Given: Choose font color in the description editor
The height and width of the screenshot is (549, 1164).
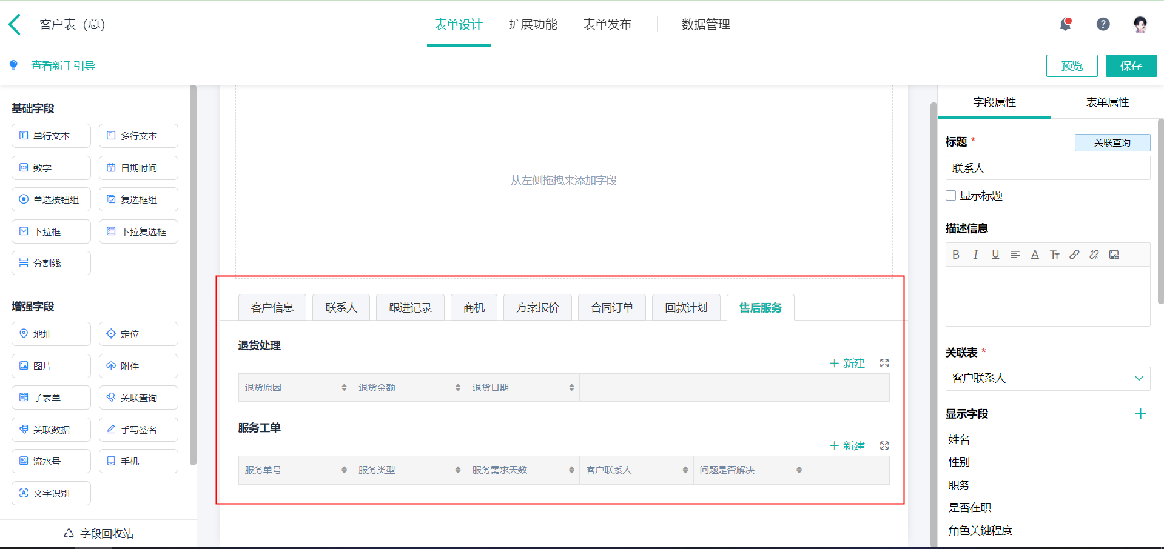Looking at the screenshot, I should click(1035, 255).
